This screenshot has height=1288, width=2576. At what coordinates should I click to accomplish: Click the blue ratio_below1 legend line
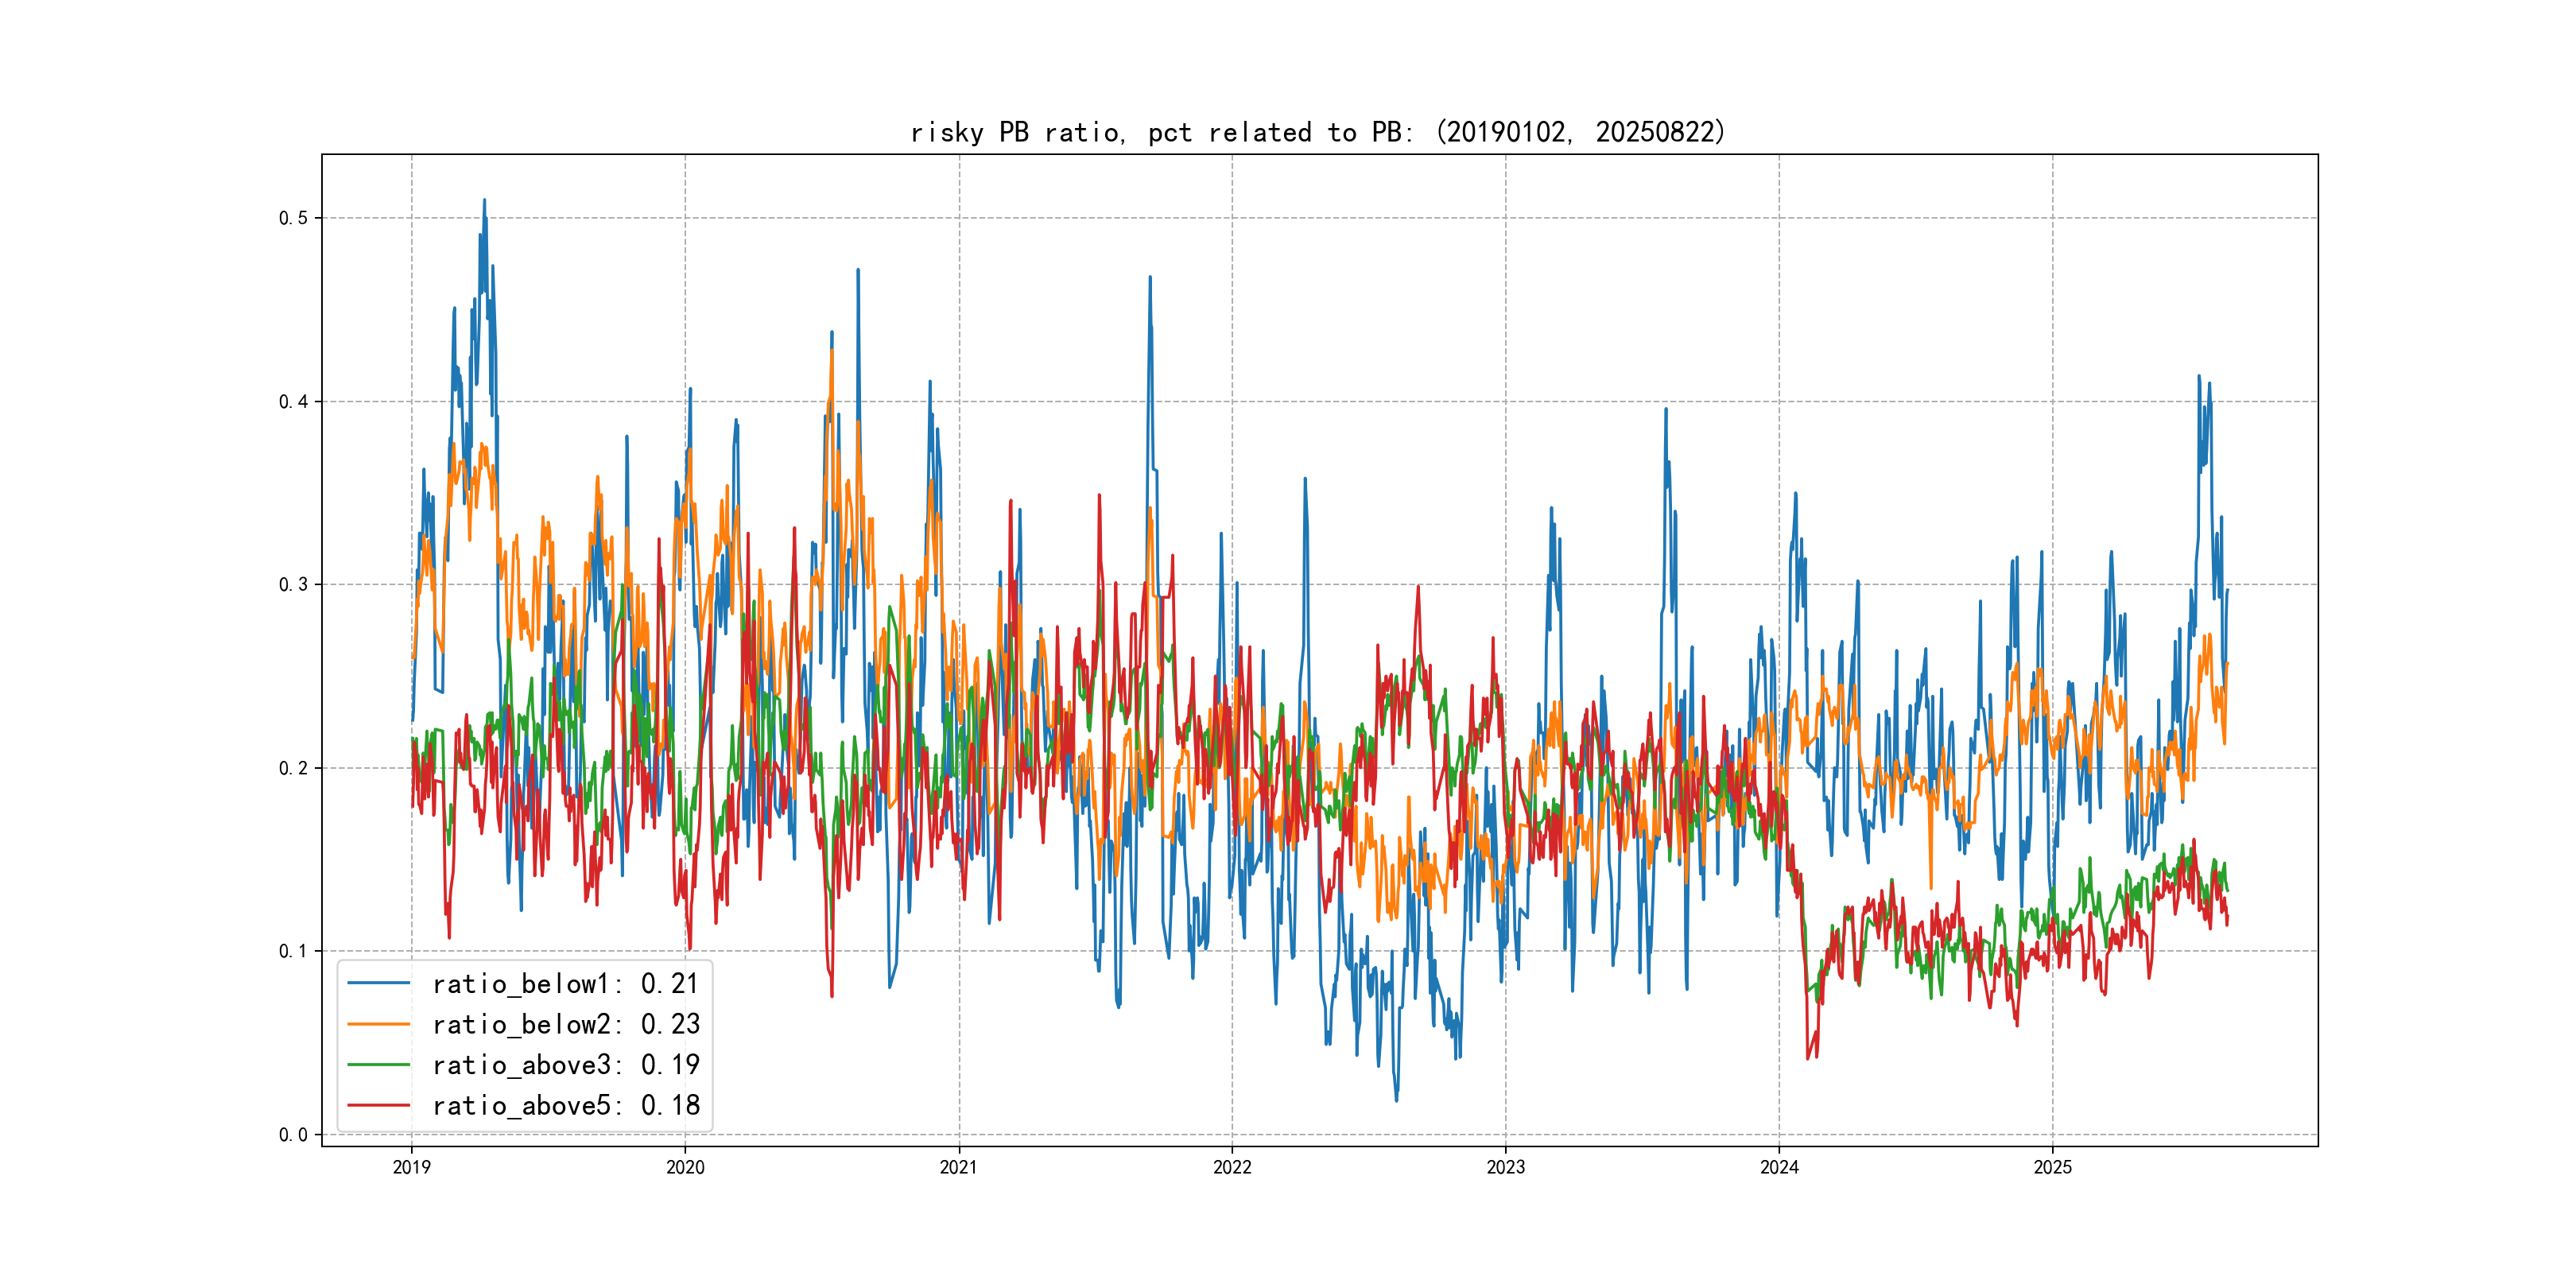click(378, 984)
